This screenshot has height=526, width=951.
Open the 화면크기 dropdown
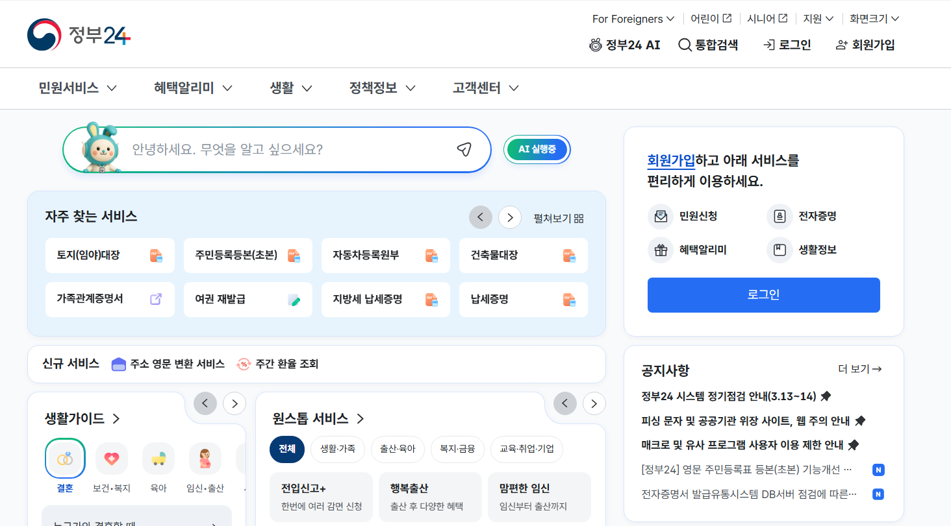pyautogui.click(x=873, y=19)
